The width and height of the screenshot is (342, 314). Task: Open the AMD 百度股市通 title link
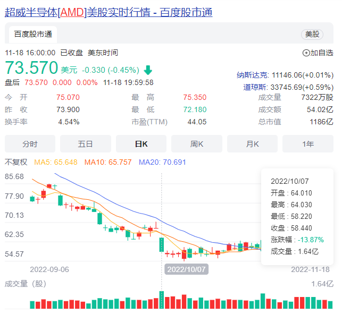[109, 12]
